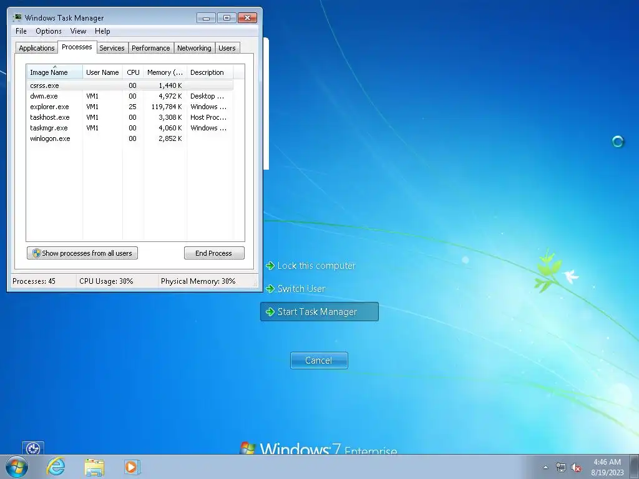Screen dimensions: 639x479
Task: Switch to the Users tab
Action: coord(227,48)
